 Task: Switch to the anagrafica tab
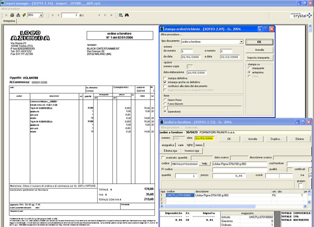[168, 144]
